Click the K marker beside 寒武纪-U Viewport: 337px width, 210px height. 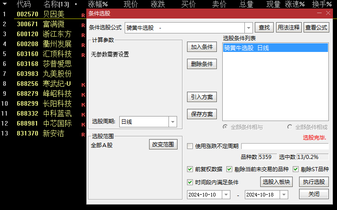coord(84,85)
